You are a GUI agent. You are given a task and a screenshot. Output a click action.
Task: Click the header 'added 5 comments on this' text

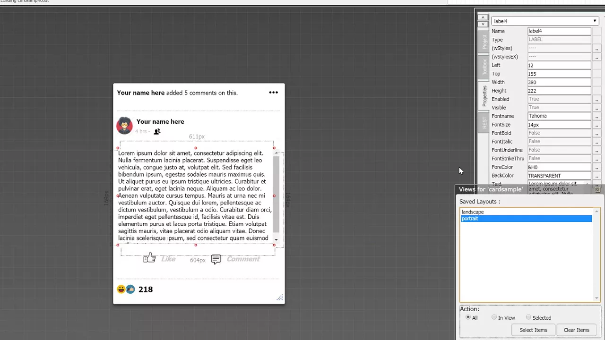pyautogui.click(x=202, y=93)
